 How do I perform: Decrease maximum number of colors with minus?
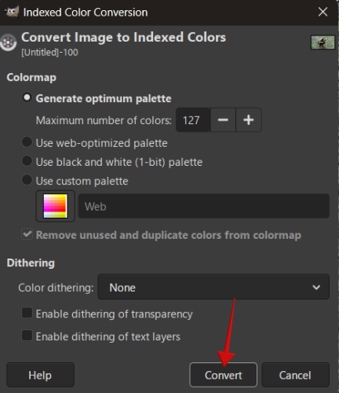pos(223,120)
